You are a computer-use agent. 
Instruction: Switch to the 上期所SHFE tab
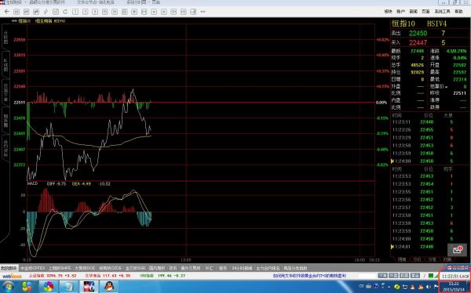click(x=60, y=268)
